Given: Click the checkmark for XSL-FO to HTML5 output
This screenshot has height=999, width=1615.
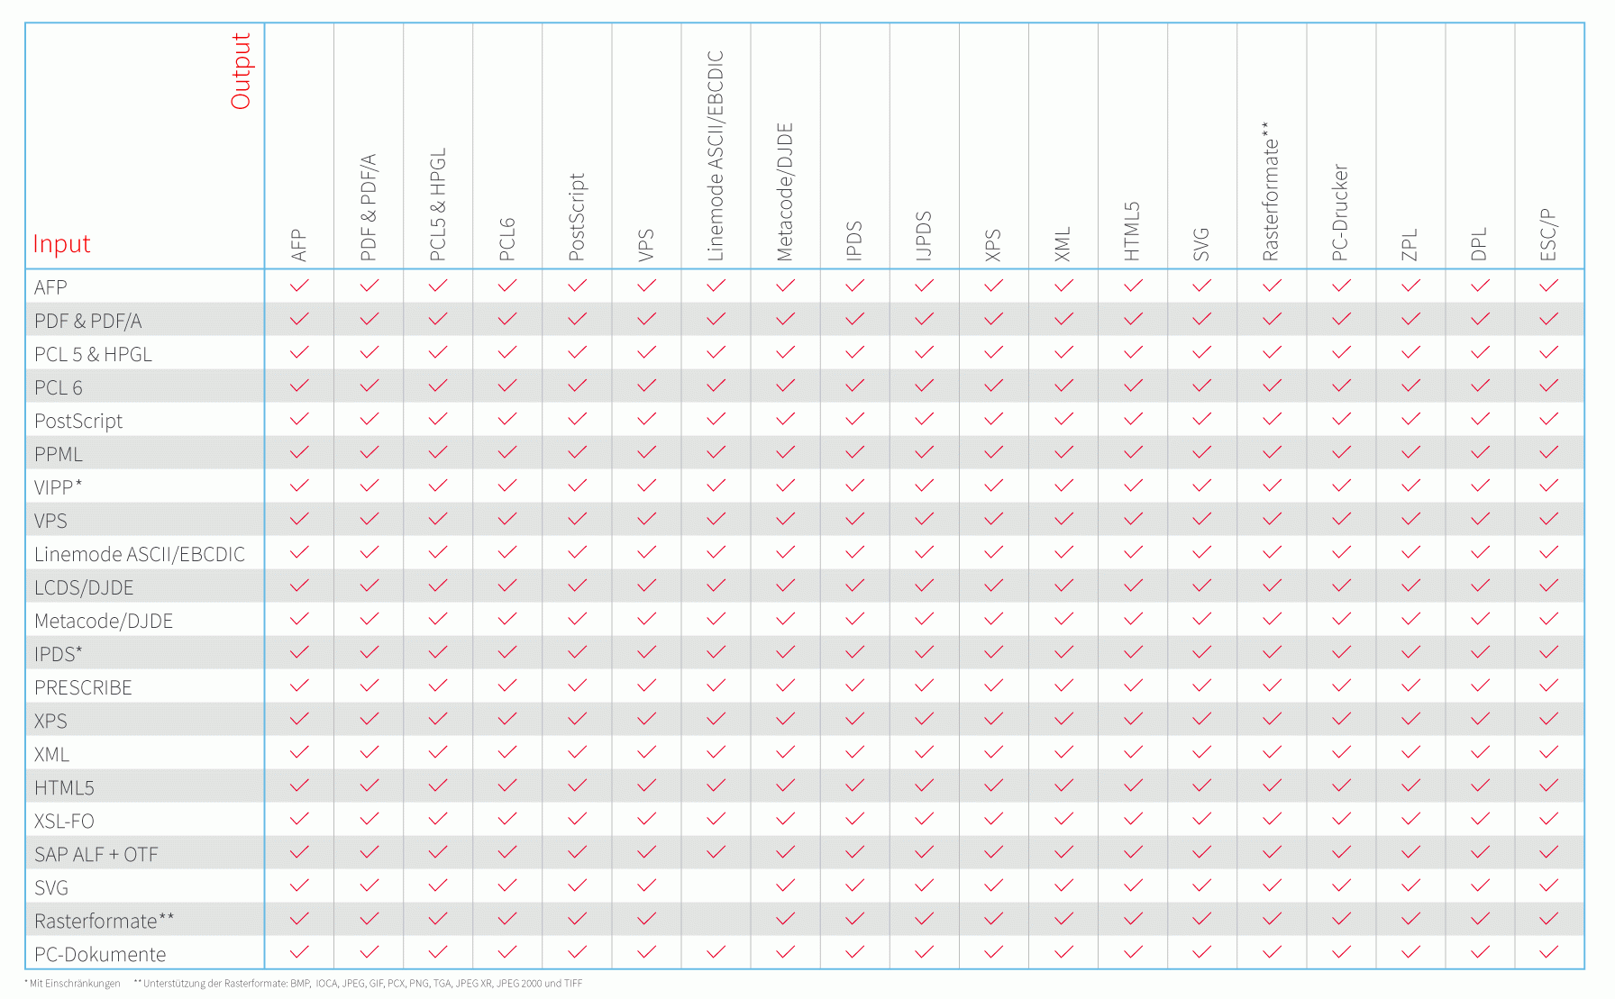Looking at the screenshot, I should pyautogui.click(x=1133, y=819).
